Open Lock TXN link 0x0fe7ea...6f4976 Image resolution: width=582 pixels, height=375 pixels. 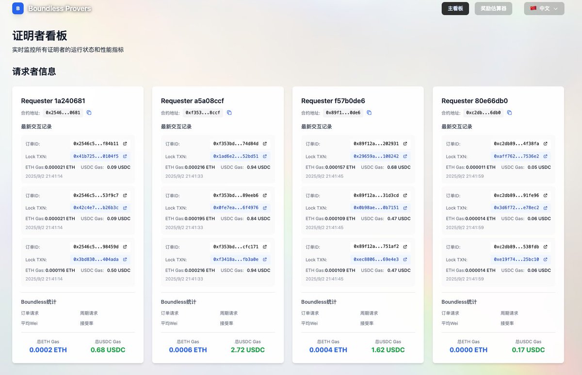pyautogui.click(x=236, y=208)
